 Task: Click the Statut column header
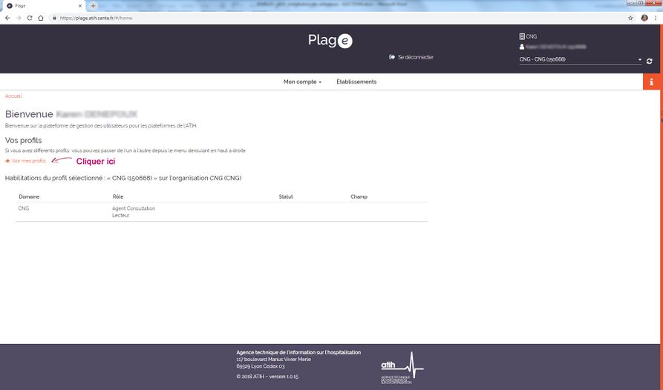pyautogui.click(x=286, y=196)
